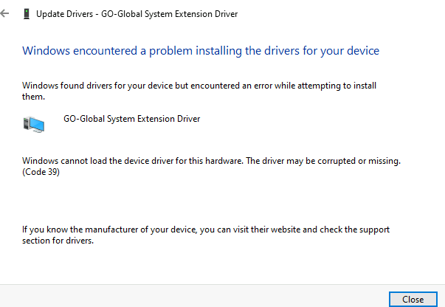Click the "(Code 39)" error code
Screen dimensions: 445x307
pos(41,172)
